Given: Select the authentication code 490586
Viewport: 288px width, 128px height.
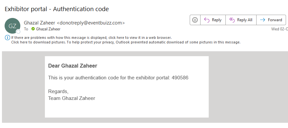Looking at the screenshot, I should (x=180, y=78).
